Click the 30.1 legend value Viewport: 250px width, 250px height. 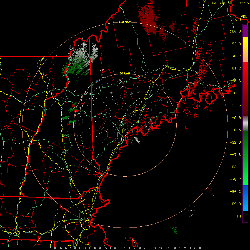pyautogui.click(x=236, y=93)
